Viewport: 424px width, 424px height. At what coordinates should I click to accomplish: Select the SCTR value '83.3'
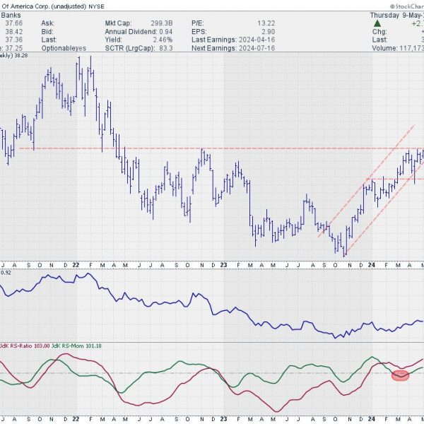pos(166,48)
